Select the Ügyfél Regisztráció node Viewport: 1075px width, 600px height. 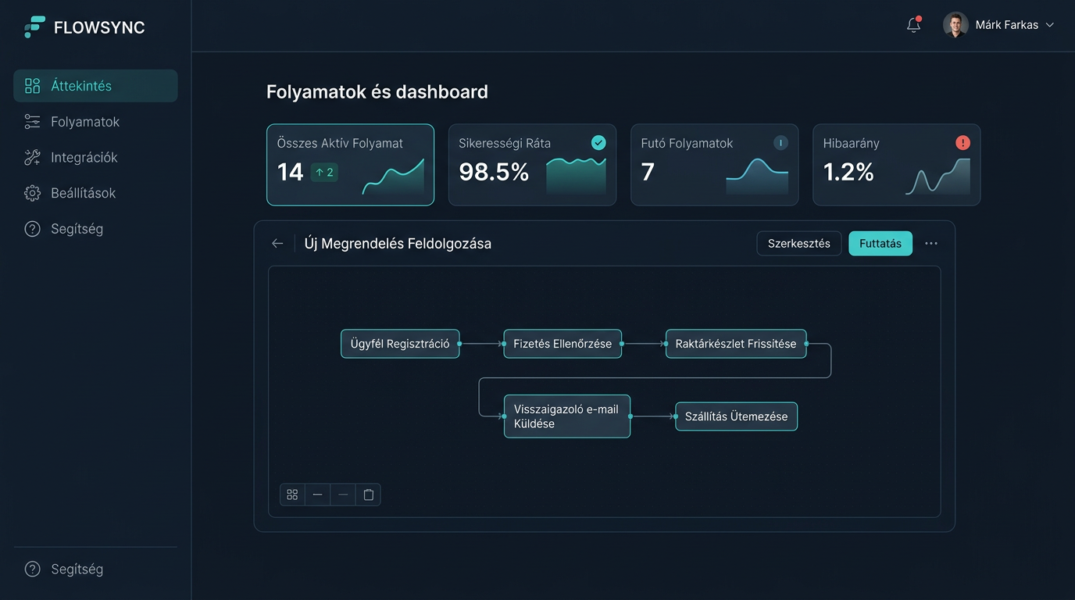click(x=400, y=344)
